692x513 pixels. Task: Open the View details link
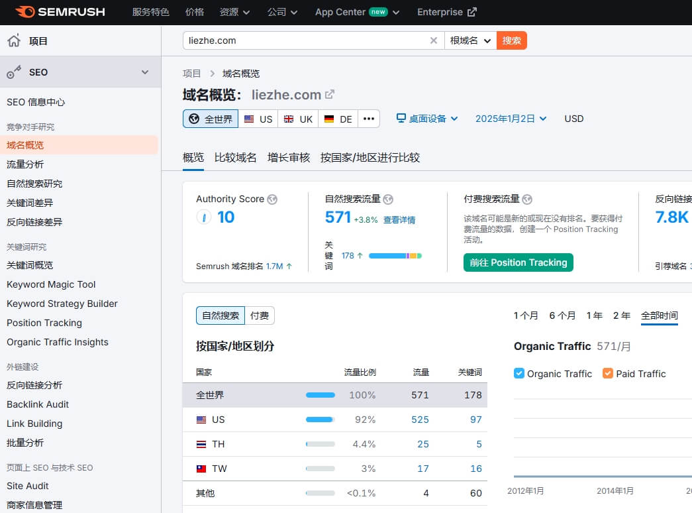399,220
